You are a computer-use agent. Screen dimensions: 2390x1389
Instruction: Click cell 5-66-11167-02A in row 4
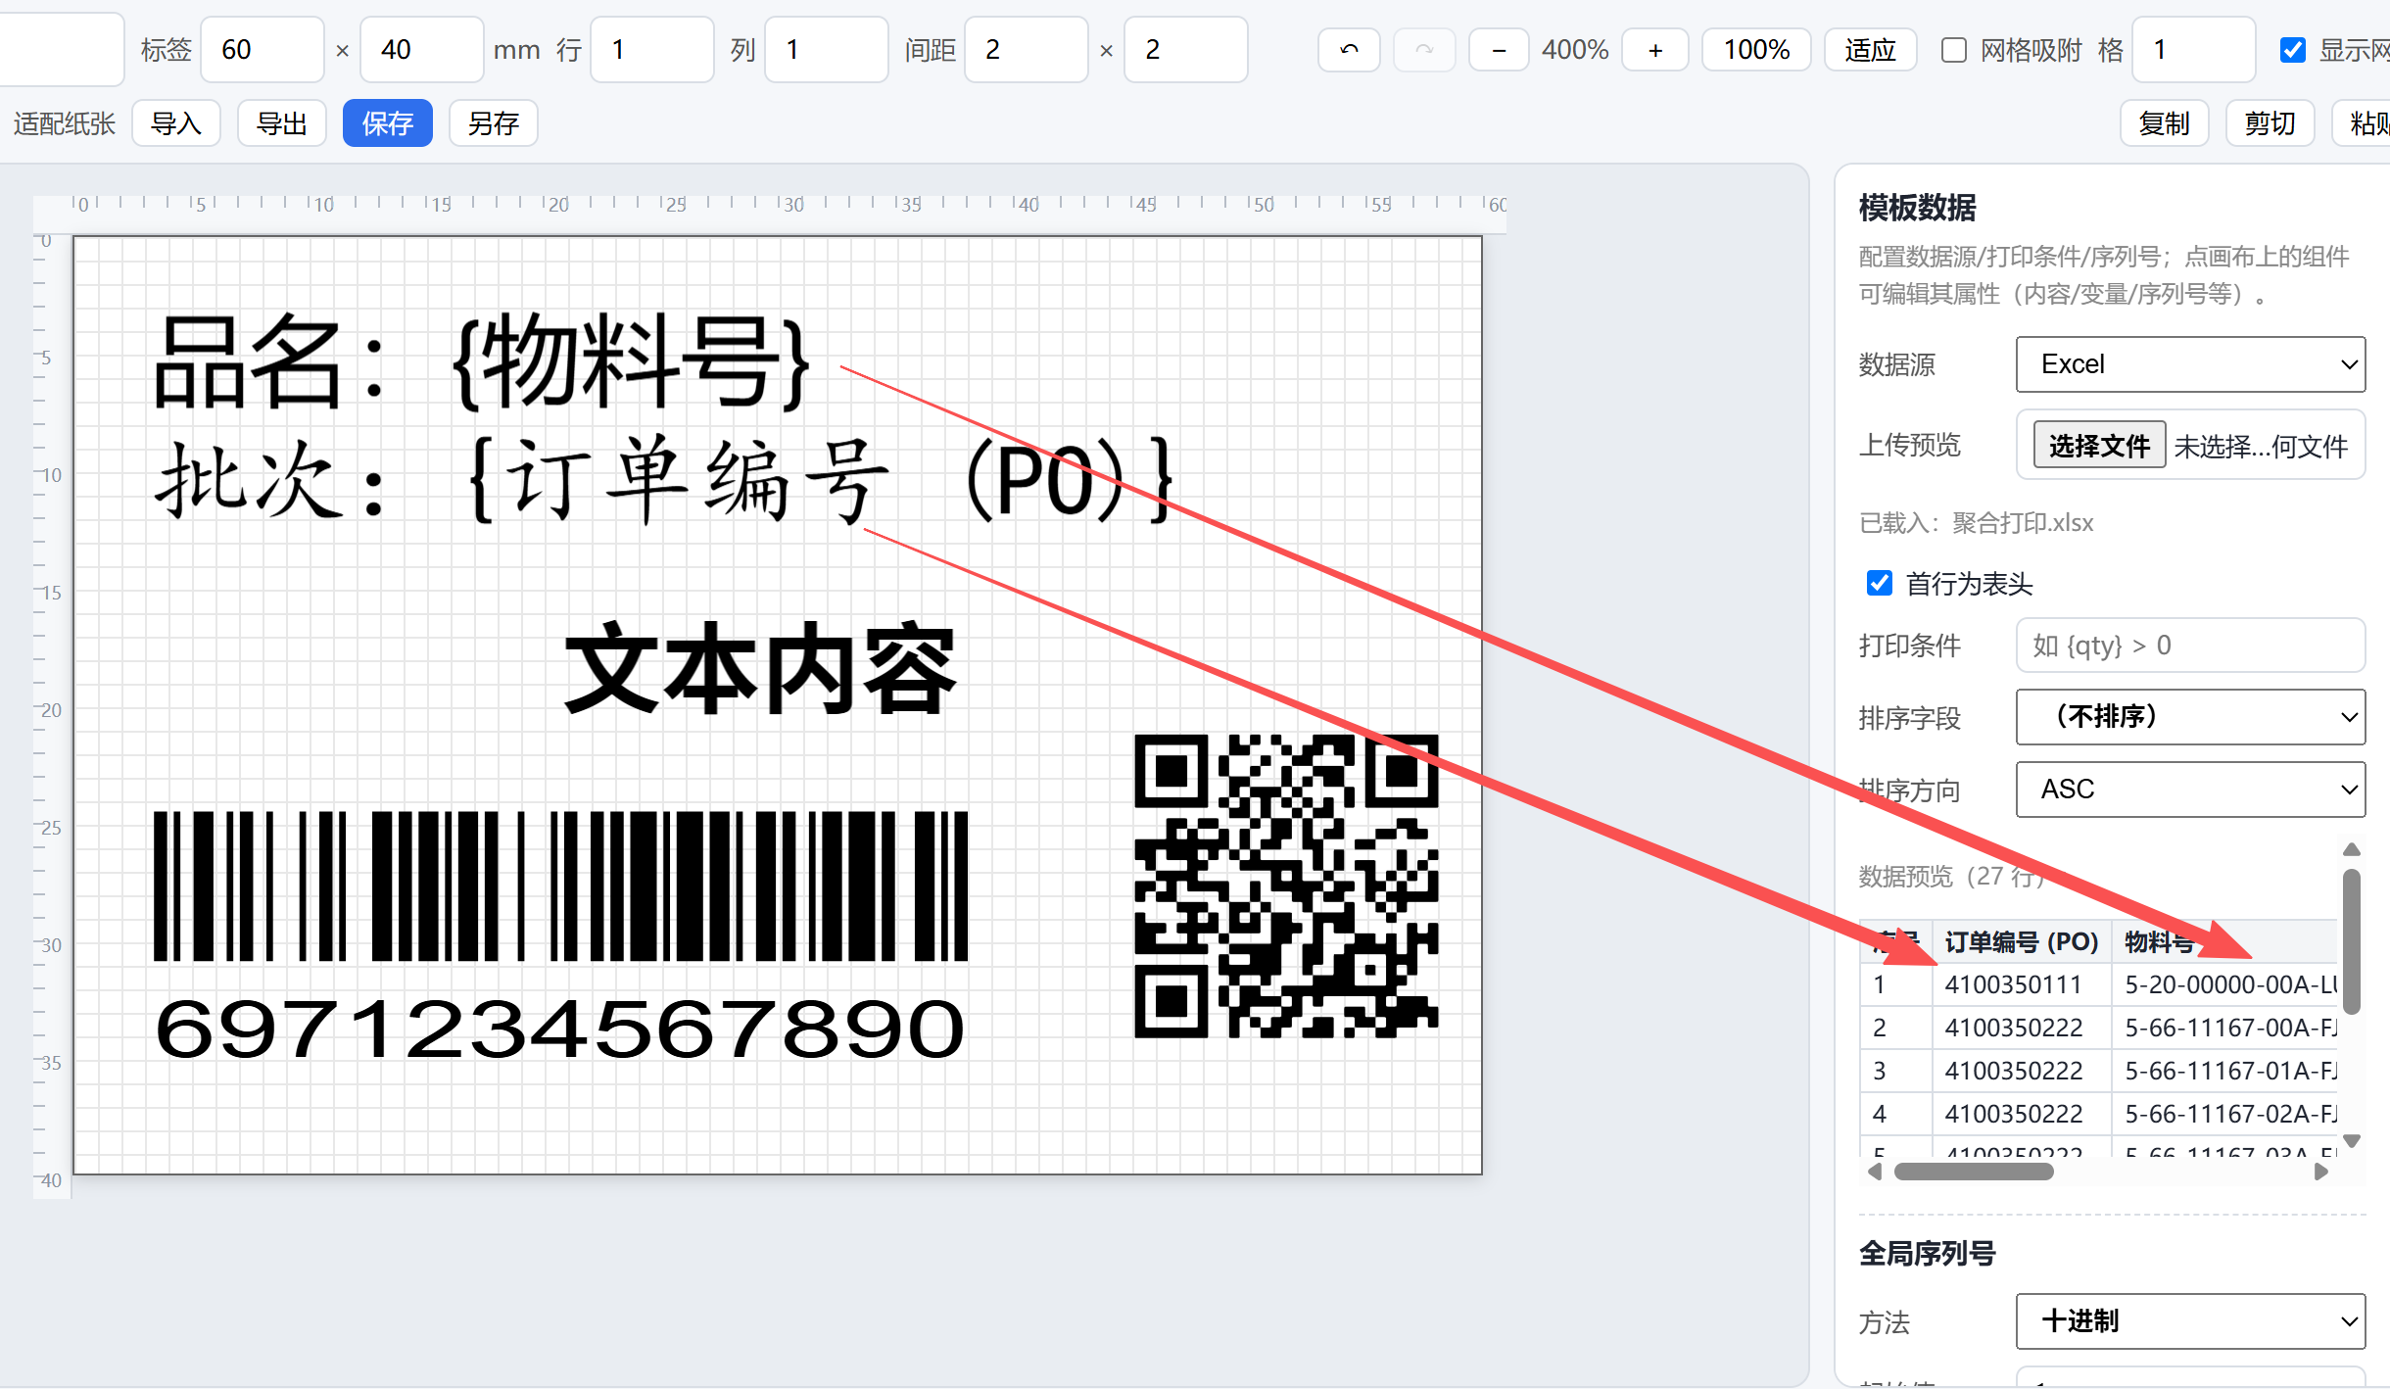(x=2224, y=1114)
